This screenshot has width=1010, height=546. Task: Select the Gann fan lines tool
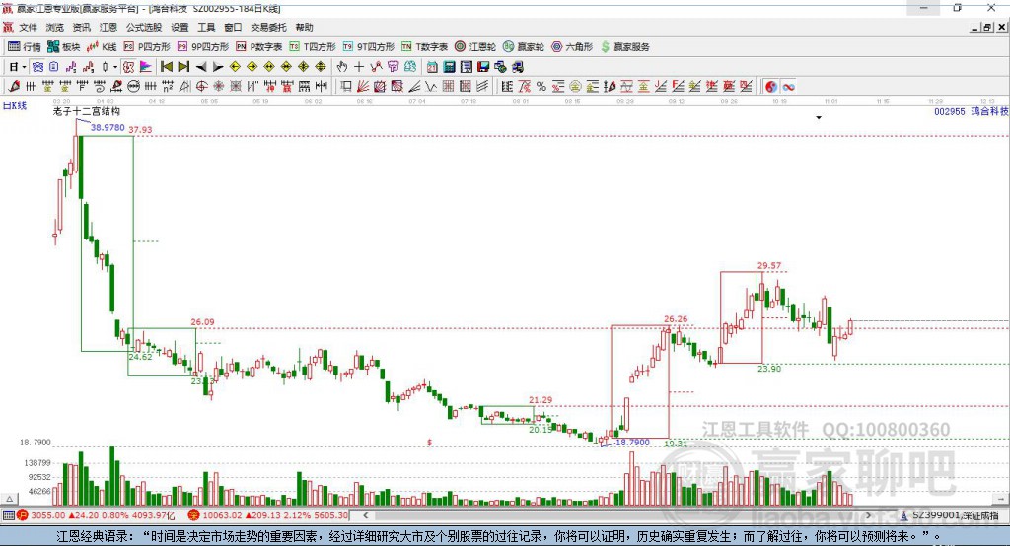click(x=363, y=87)
